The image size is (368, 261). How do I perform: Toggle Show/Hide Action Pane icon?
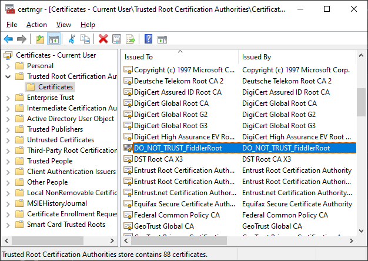pos(162,39)
